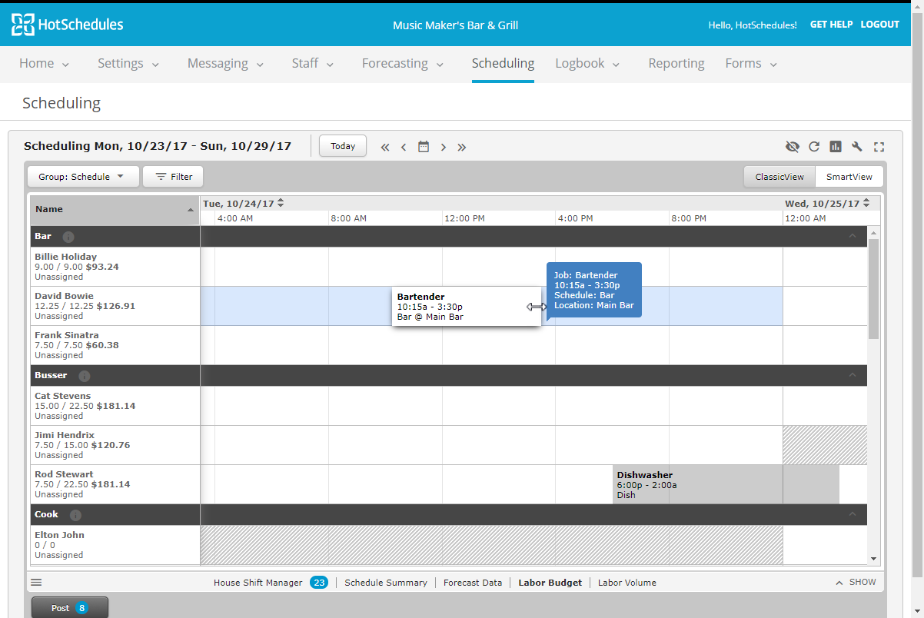Show the bottom panel via SHOW

[x=856, y=583]
